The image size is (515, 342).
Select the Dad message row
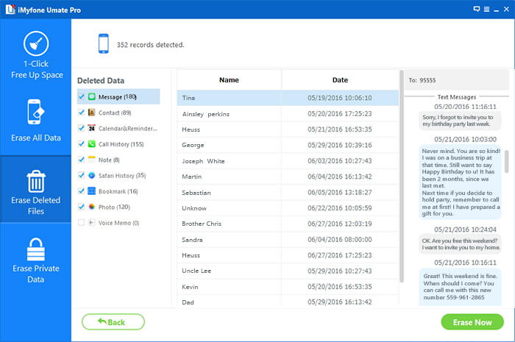[288, 302]
